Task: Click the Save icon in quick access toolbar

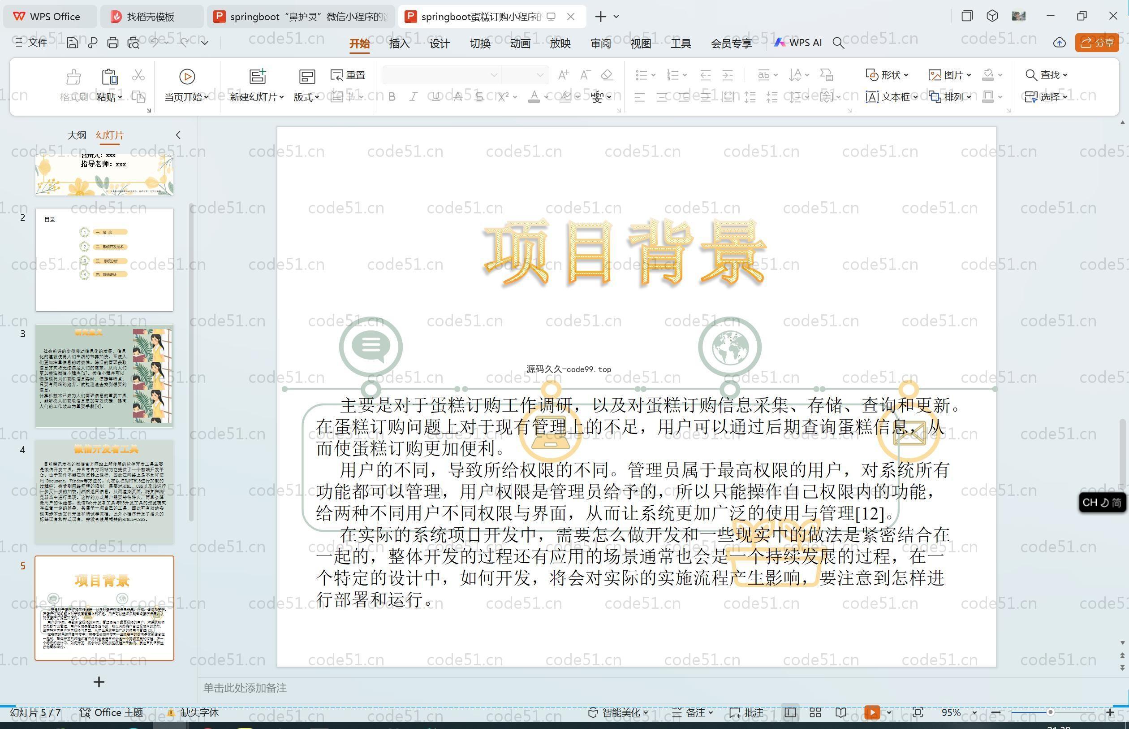Action: click(72, 43)
